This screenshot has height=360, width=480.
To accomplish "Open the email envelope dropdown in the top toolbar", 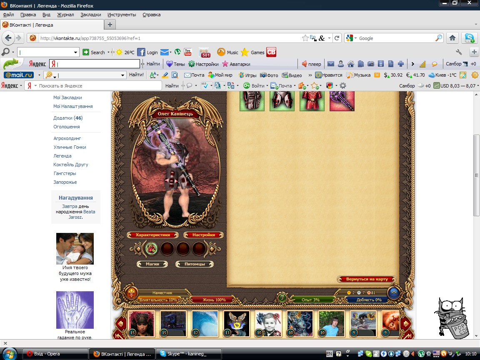I will point(170,52).
